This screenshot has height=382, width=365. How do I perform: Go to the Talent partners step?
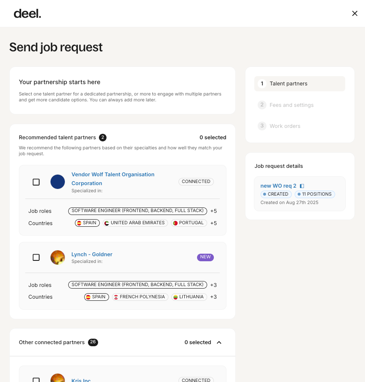point(288,84)
